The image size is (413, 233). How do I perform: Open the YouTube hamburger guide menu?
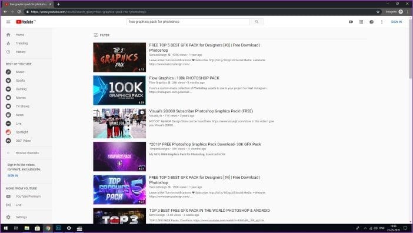[8, 22]
